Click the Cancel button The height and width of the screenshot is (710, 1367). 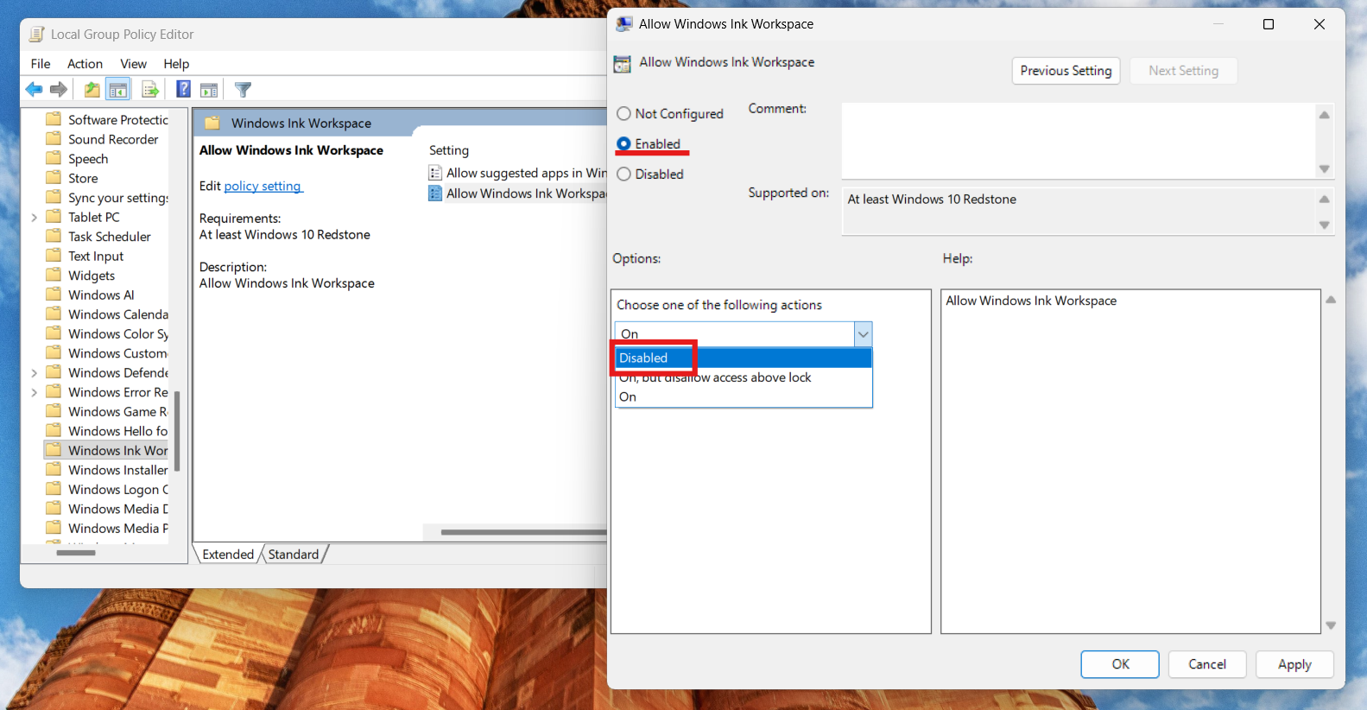[1206, 664]
